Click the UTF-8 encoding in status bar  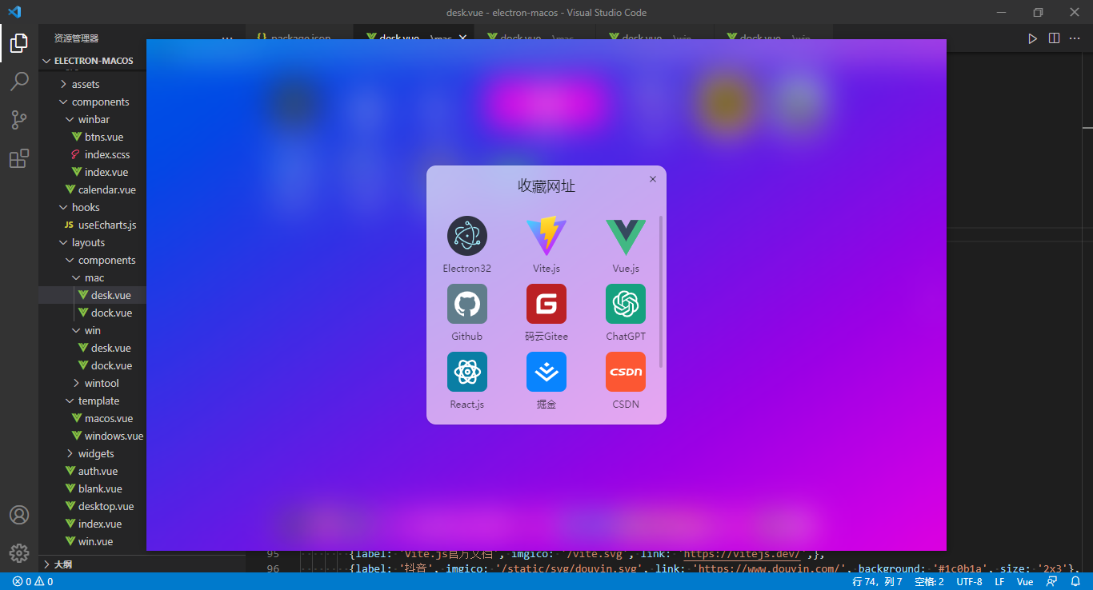tap(969, 581)
